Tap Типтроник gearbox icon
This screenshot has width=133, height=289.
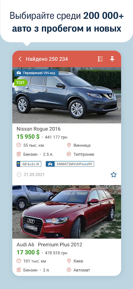coord(69,154)
